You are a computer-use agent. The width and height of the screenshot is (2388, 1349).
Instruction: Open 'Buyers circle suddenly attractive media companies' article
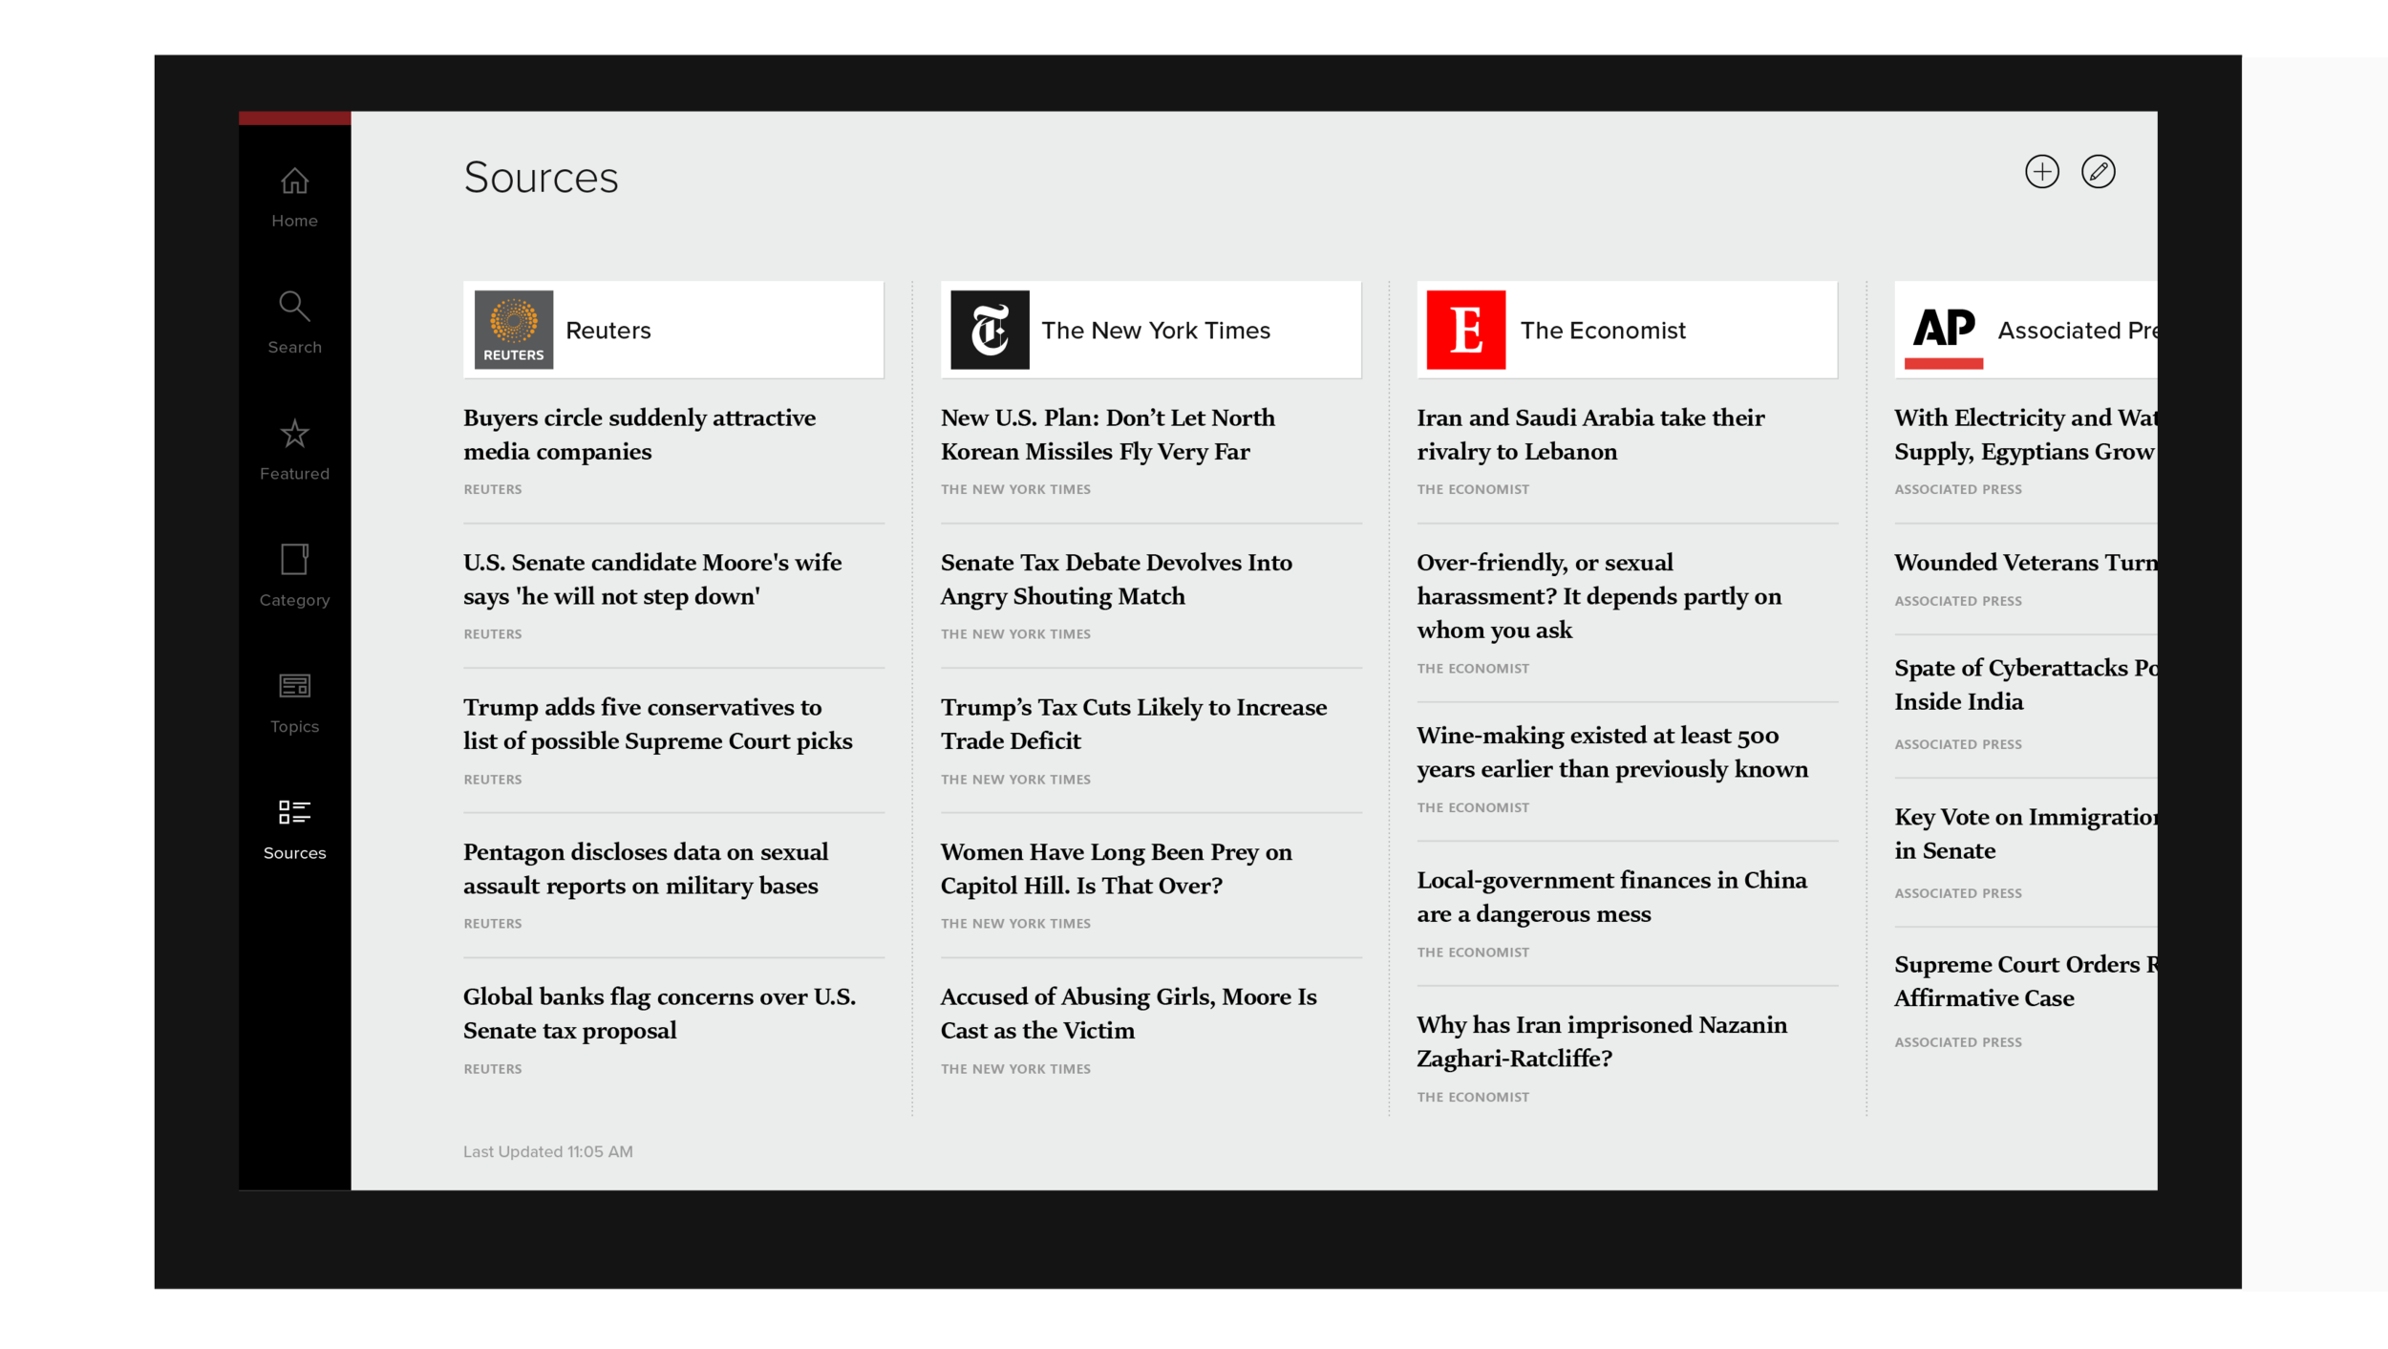[639, 435]
